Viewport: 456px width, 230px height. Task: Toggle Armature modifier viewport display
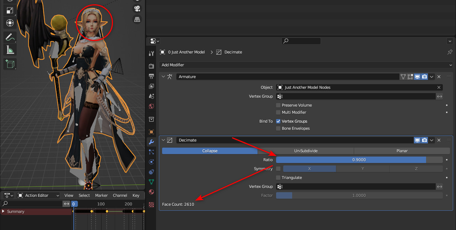point(417,77)
